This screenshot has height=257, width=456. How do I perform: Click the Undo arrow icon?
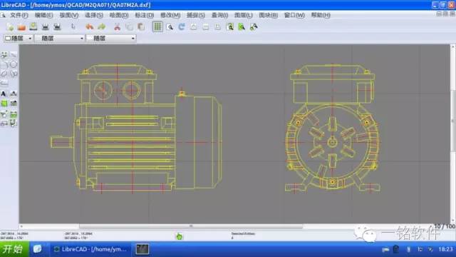[90, 27]
